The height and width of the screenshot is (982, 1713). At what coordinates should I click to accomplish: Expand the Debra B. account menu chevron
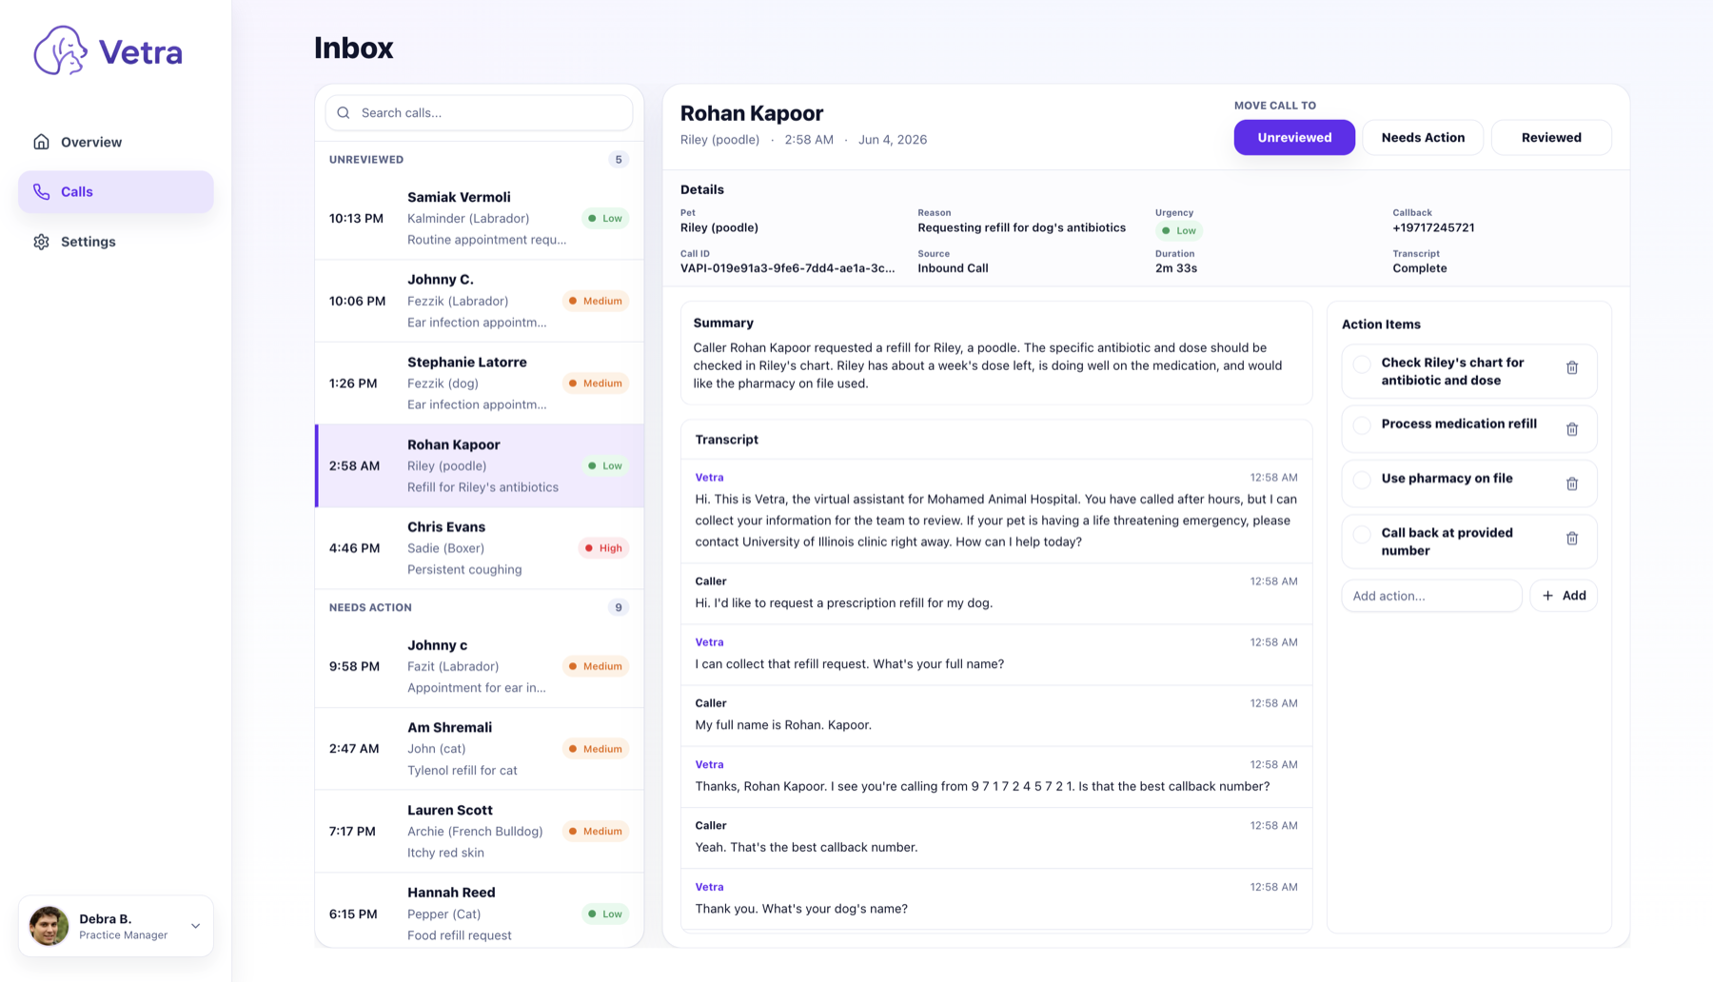195,926
